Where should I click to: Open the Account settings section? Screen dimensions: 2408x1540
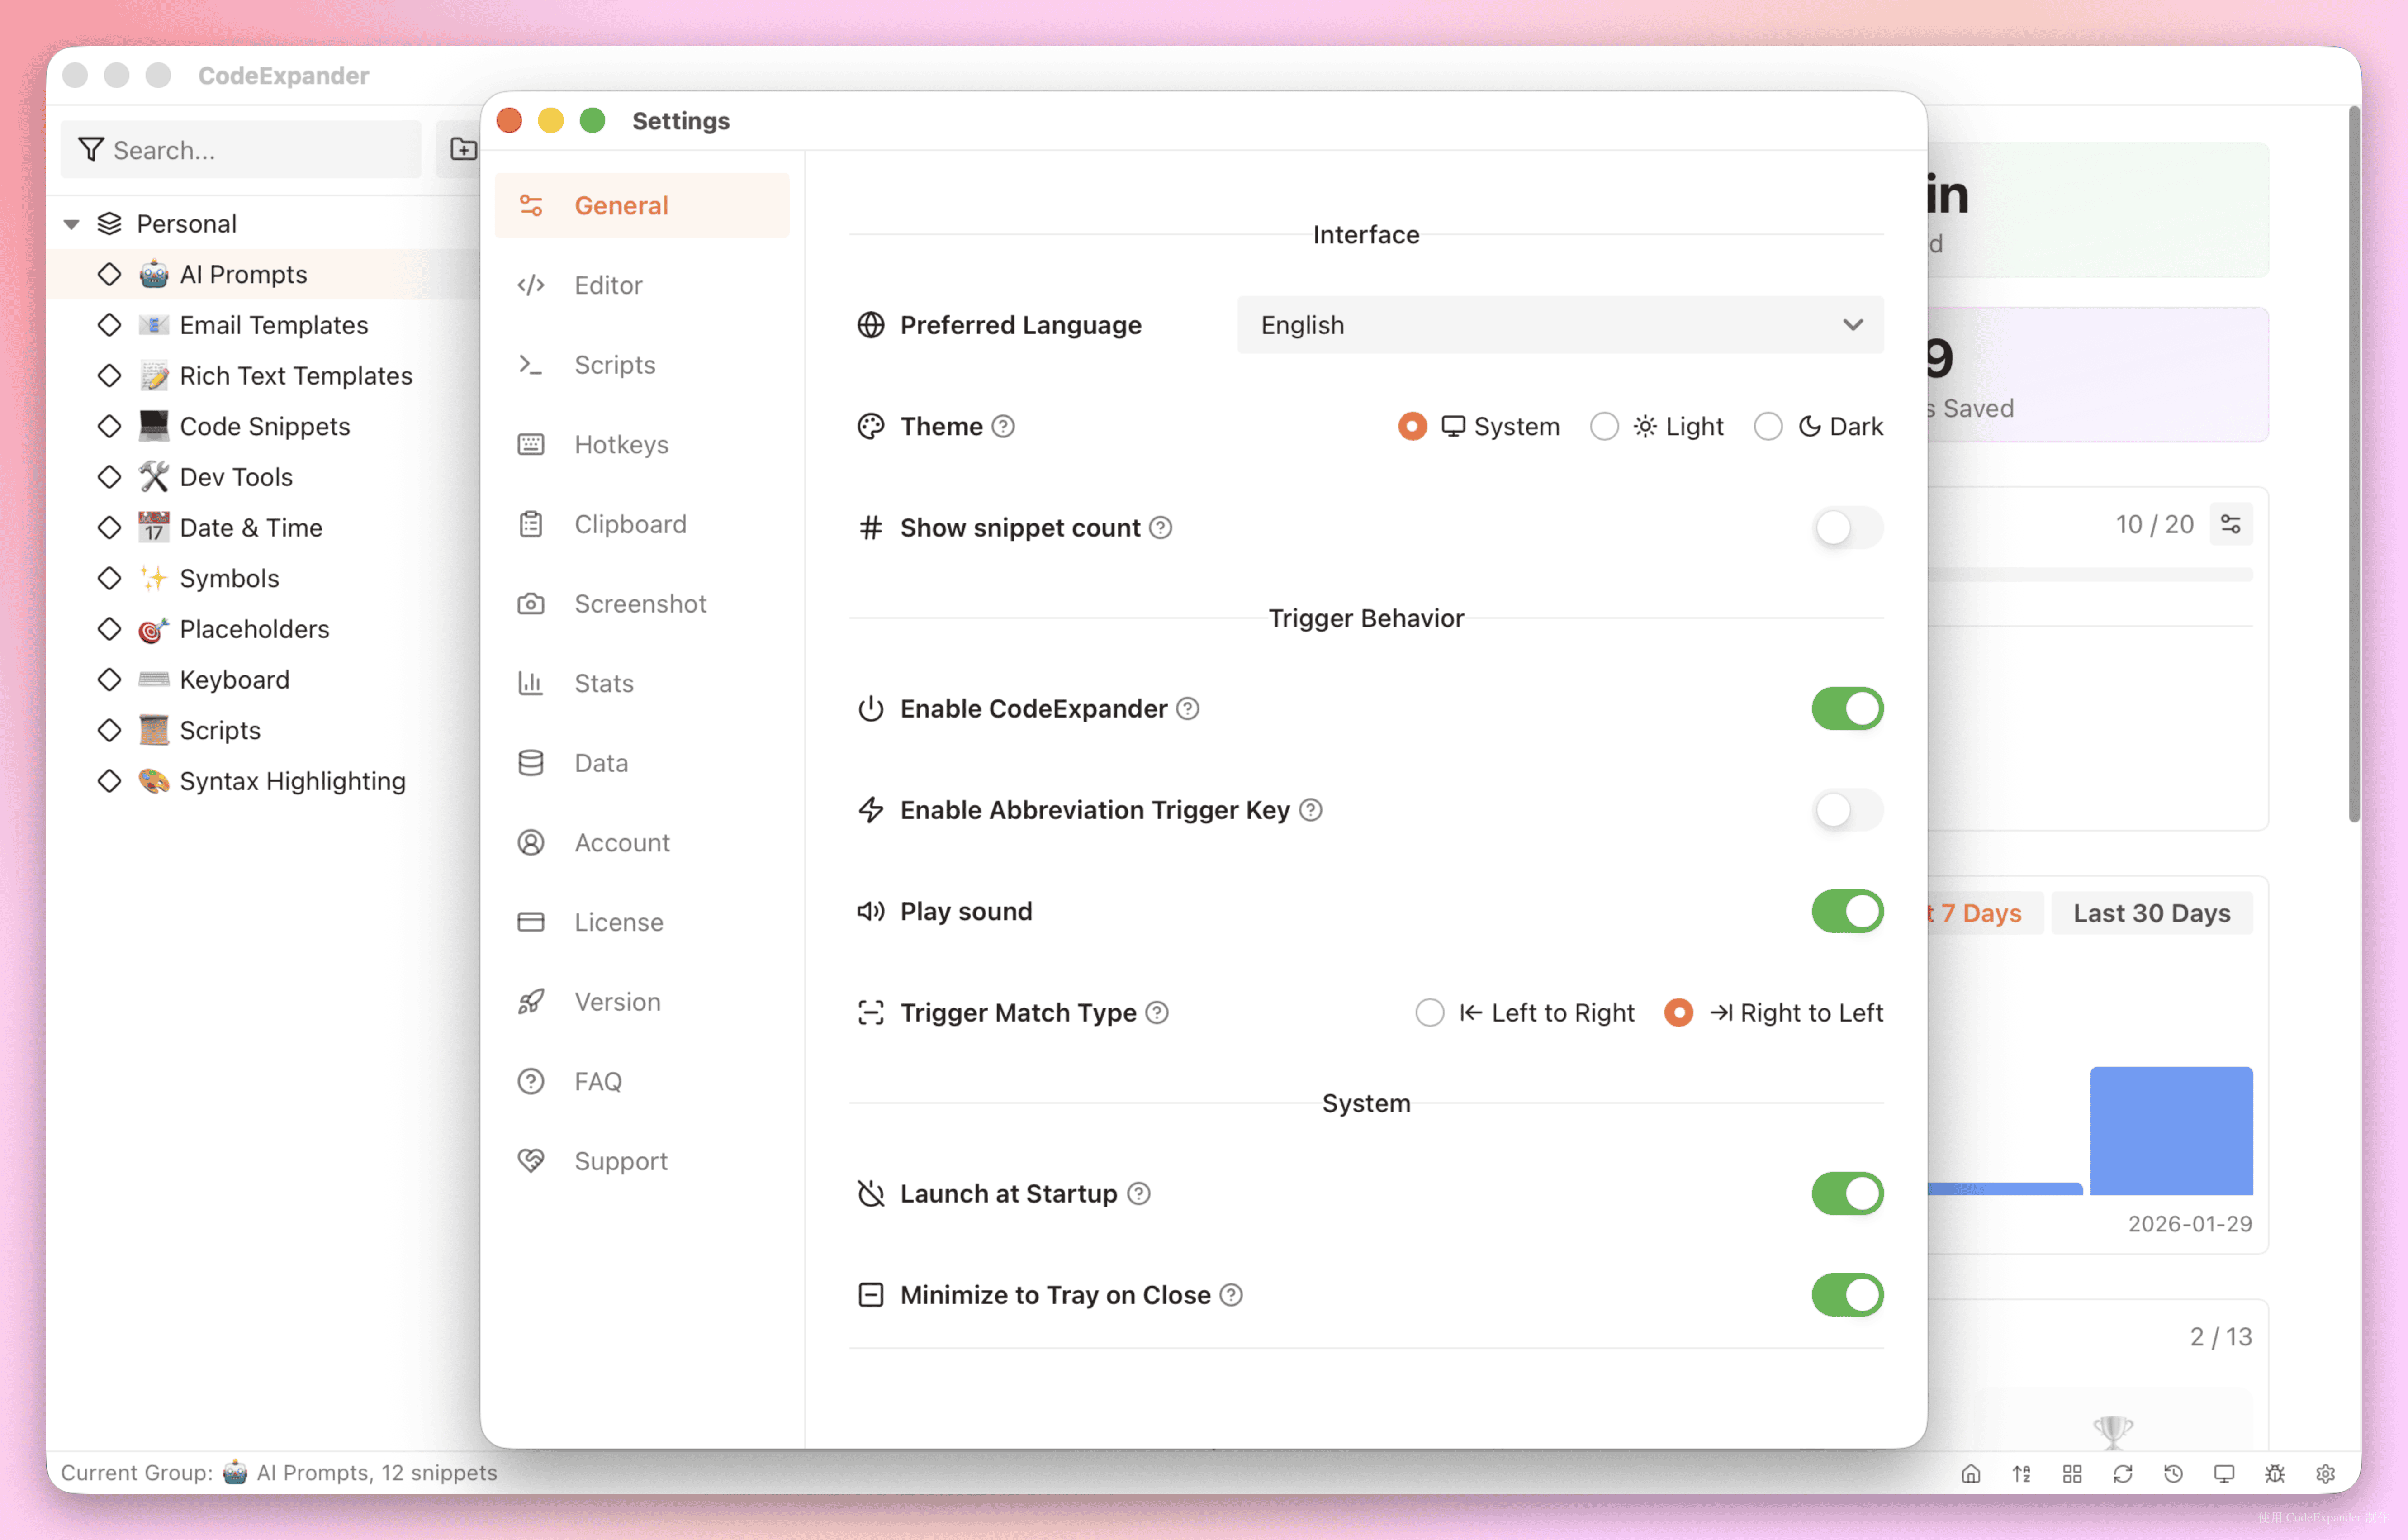(x=622, y=842)
